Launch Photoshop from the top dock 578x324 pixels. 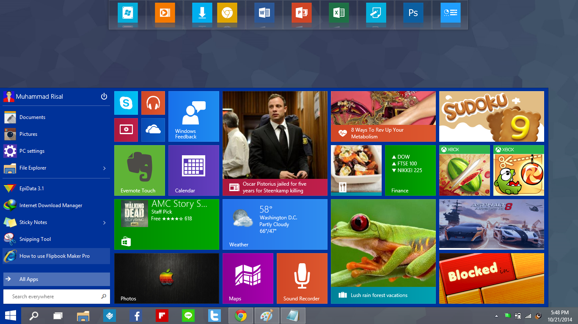click(413, 13)
